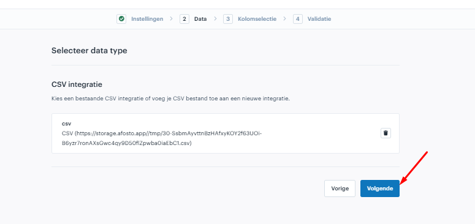Click the step 3 number box
This screenshot has width=475, height=224.
(228, 19)
